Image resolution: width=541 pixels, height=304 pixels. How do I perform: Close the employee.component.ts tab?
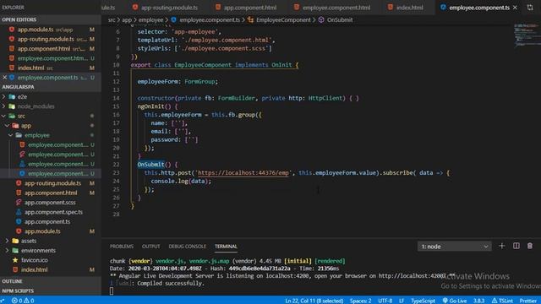pos(515,8)
